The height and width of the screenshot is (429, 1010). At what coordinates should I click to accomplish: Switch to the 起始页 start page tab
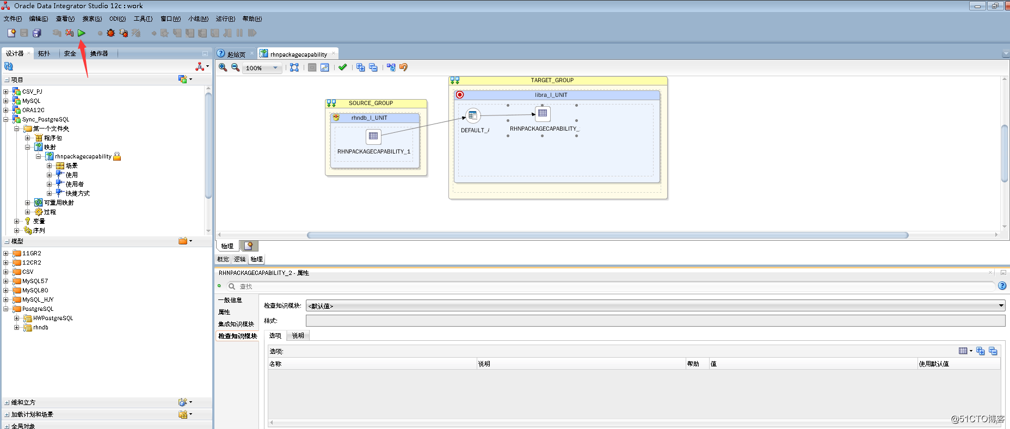pos(236,54)
